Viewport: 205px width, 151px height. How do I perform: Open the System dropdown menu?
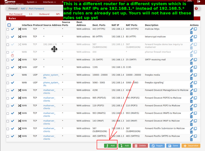pos(31,2)
